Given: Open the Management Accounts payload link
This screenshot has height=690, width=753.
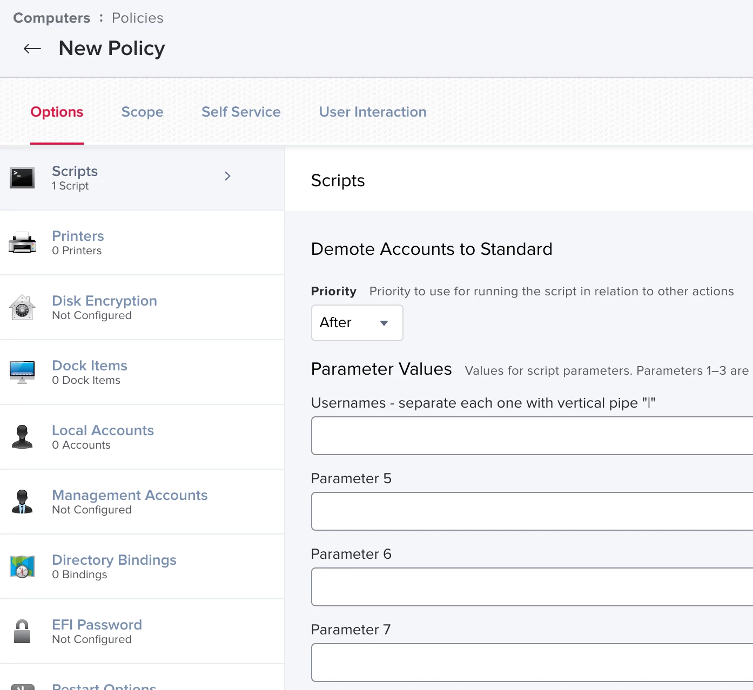Looking at the screenshot, I should [130, 495].
